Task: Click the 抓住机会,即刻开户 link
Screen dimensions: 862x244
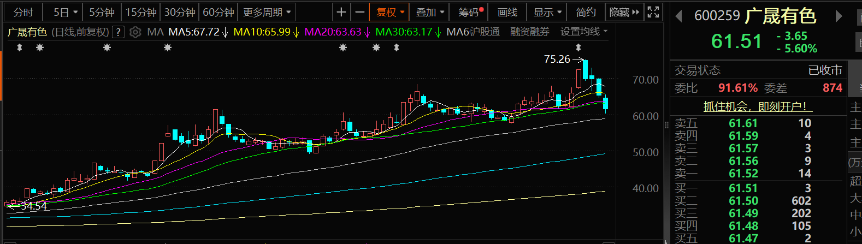Action: [754, 106]
